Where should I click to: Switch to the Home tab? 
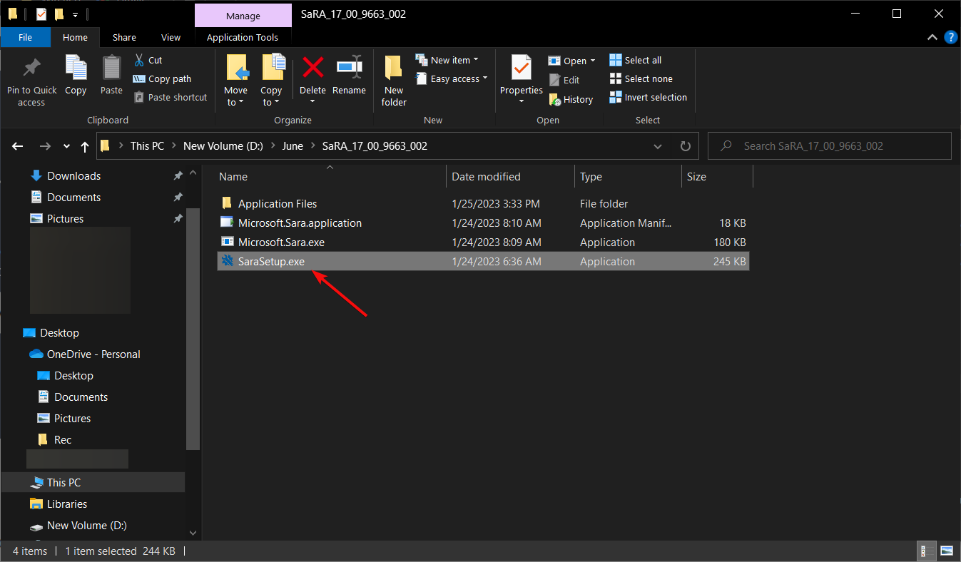click(x=75, y=37)
